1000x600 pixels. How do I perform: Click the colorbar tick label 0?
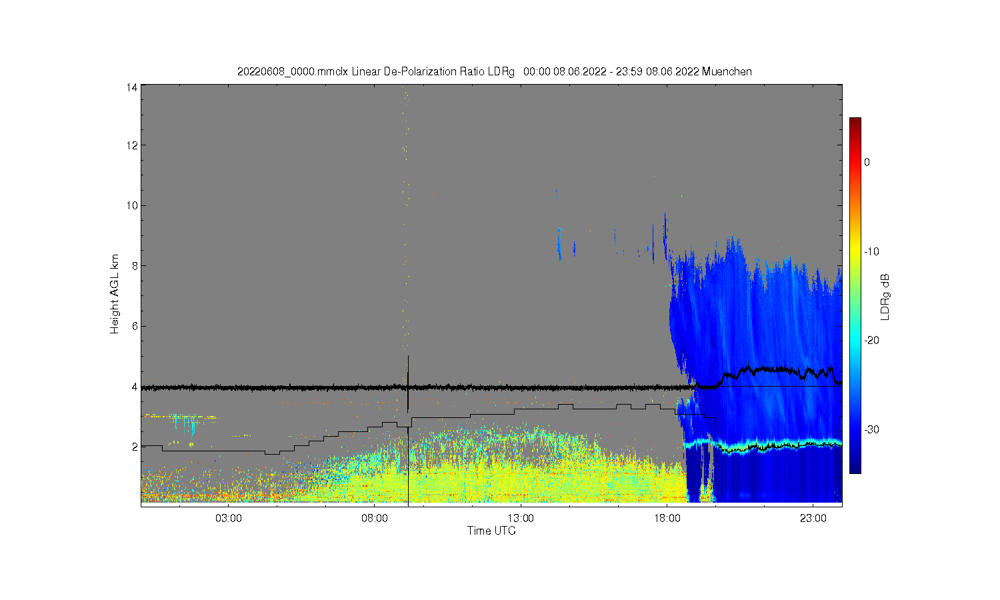tap(867, 162)
